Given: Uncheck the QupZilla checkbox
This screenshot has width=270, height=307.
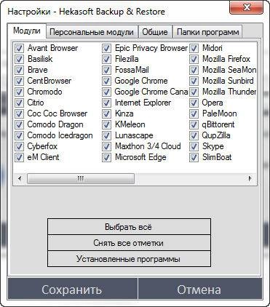Looking at the screenshot, I should coord(194,135).
